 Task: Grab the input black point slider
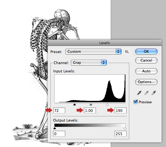pyautogui.click(x=74, y=105)
